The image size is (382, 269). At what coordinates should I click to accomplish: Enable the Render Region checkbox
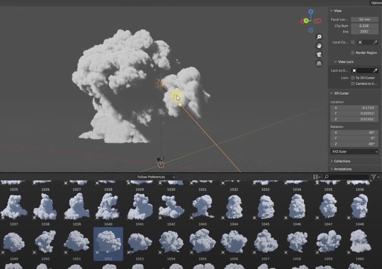point(353,53)
